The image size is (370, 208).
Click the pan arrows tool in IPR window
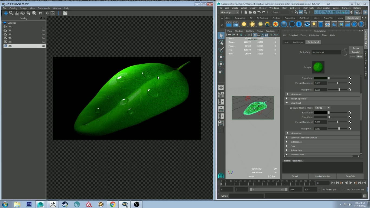[x=6, y=13]
